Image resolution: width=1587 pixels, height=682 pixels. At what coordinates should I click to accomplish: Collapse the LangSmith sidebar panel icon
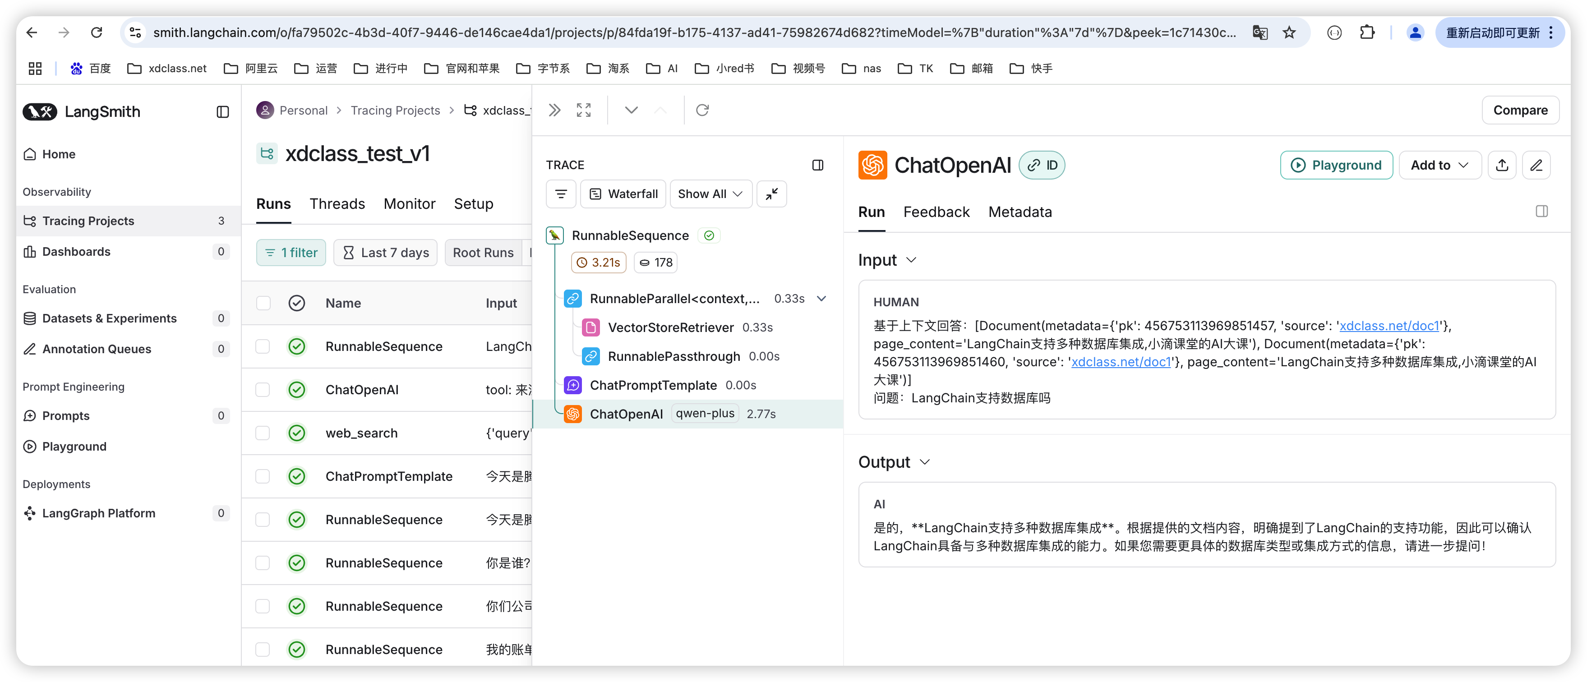[222, 111]
